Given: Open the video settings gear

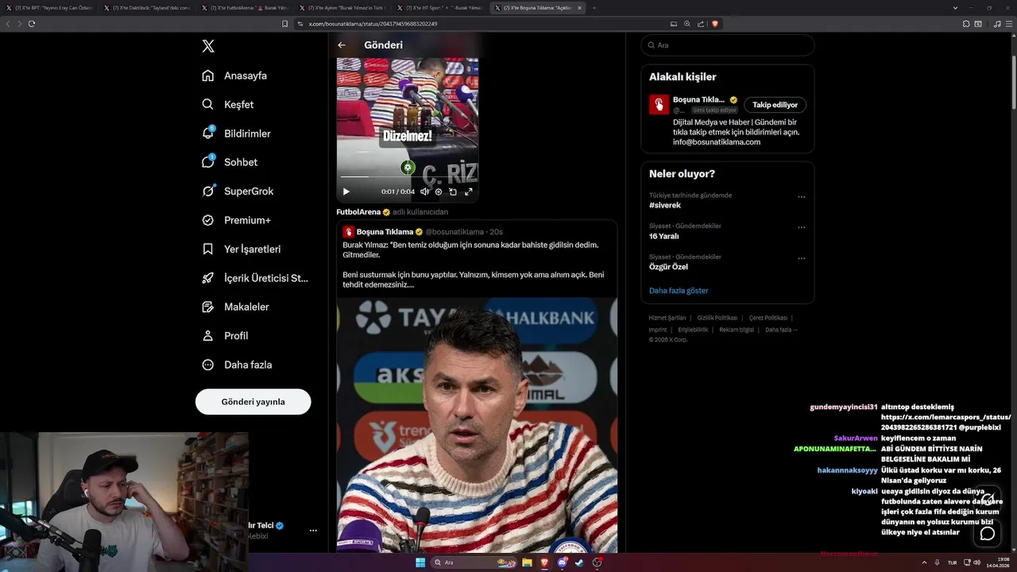Looking at the screenshot, I should [x=439, y=191].
